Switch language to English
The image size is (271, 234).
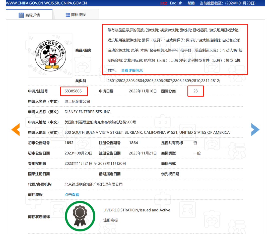pos(176,3)
